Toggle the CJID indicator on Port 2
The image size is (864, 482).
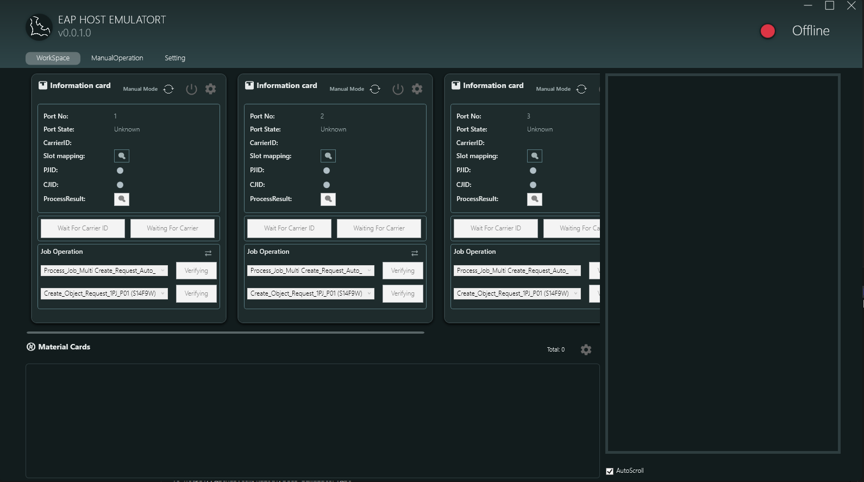[x=327, y=185]
